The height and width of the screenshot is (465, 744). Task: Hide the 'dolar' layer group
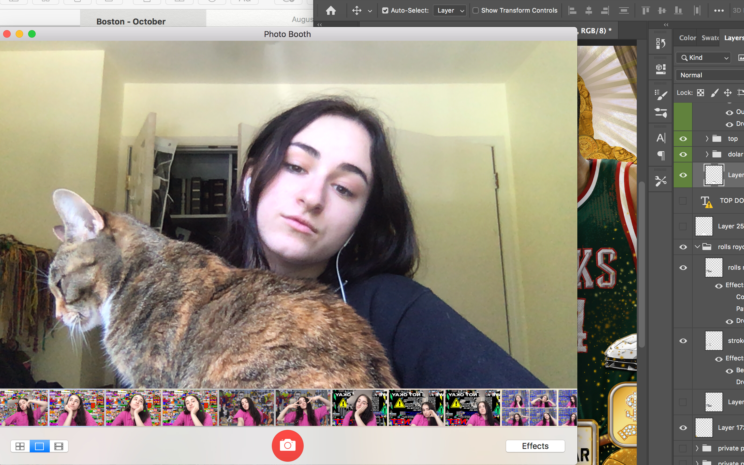click(683, 154)
